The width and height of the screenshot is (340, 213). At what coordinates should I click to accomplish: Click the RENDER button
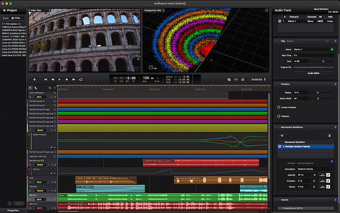point(257,79)
